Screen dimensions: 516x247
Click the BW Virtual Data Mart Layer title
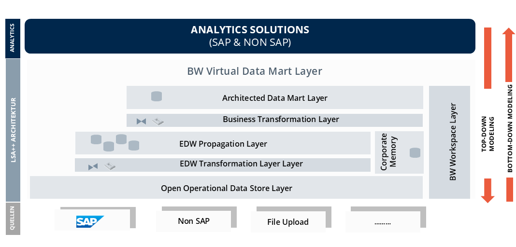pos(254,71)
